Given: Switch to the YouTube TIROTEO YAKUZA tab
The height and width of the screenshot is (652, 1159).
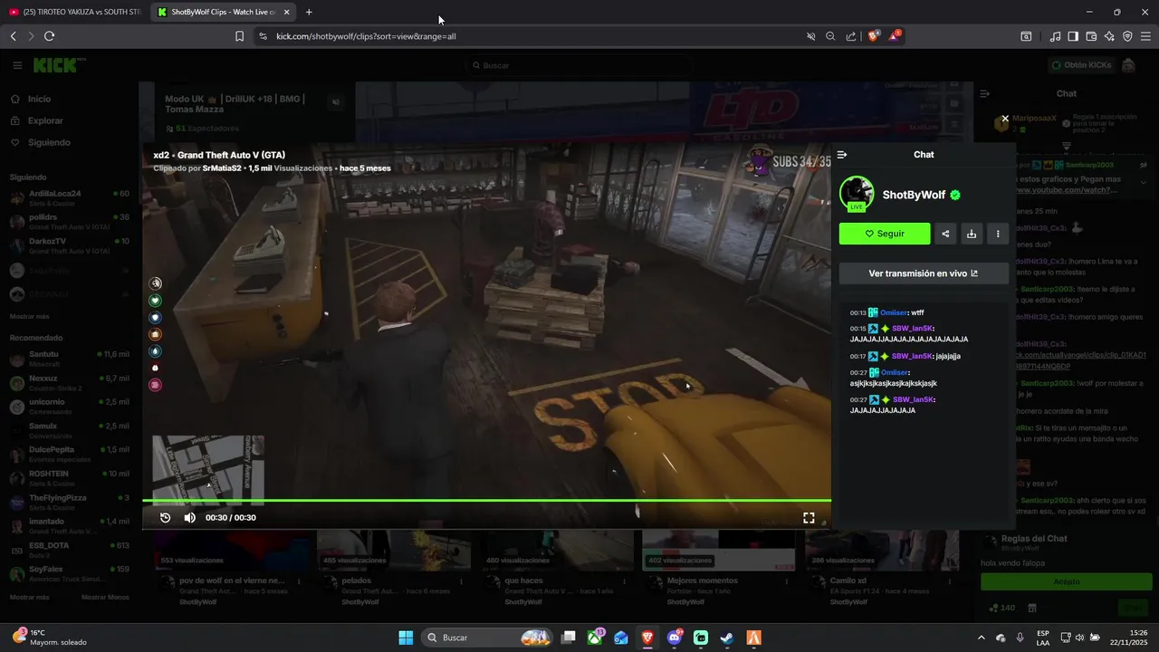Looking at the screenshot, I should pos(74,12).
